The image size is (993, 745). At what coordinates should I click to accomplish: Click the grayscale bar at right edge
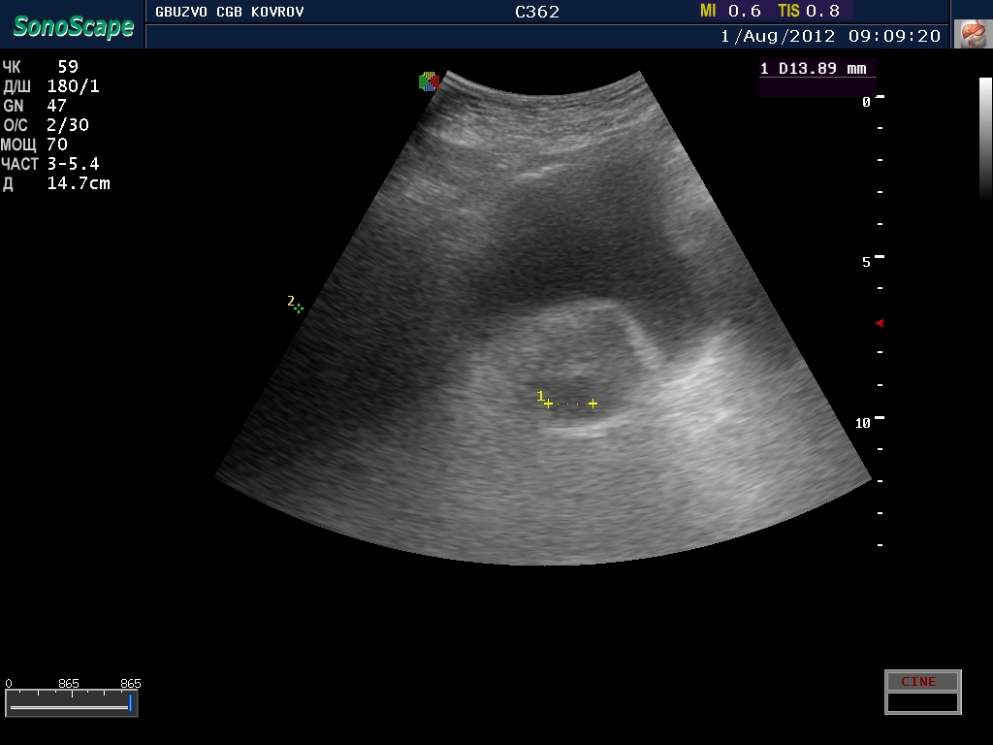(x=985, y=136)
